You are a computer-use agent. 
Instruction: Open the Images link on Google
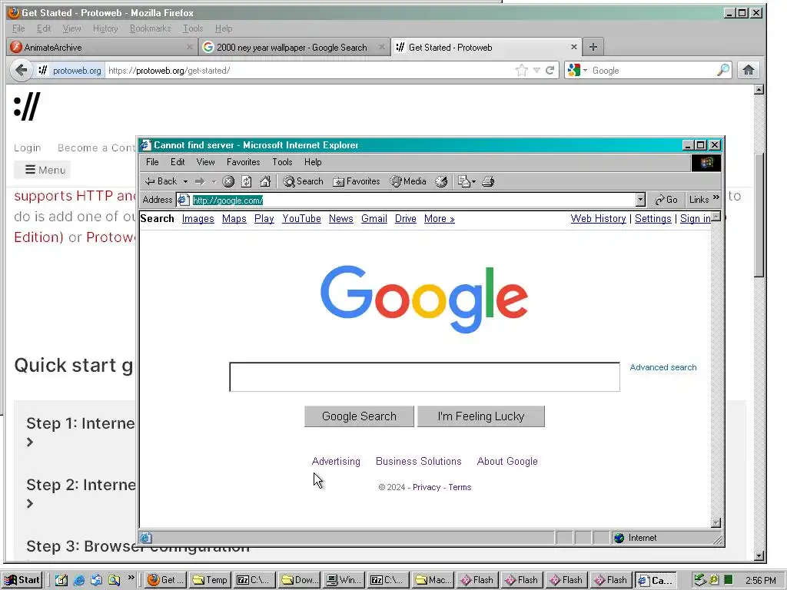coord(198,219)
